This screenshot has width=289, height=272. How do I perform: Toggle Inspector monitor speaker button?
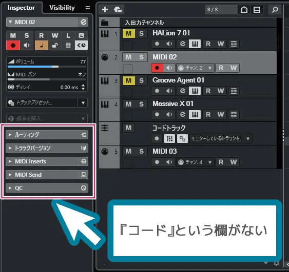26,45
